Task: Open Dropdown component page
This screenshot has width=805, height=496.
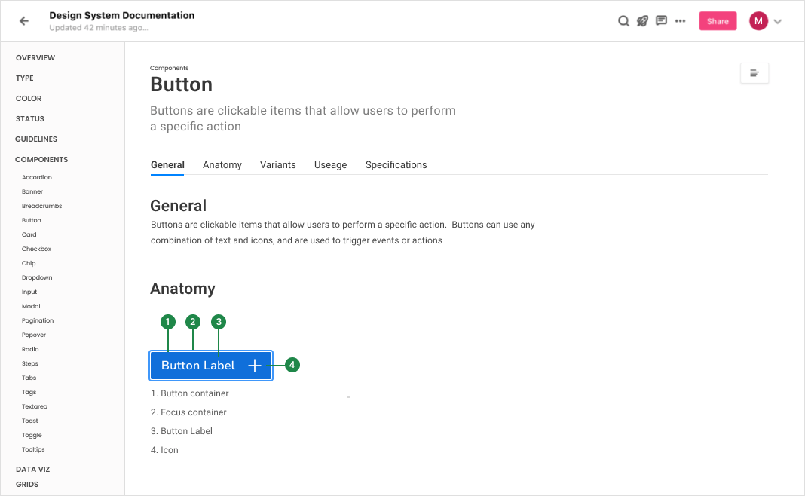Action: point(37,278)
